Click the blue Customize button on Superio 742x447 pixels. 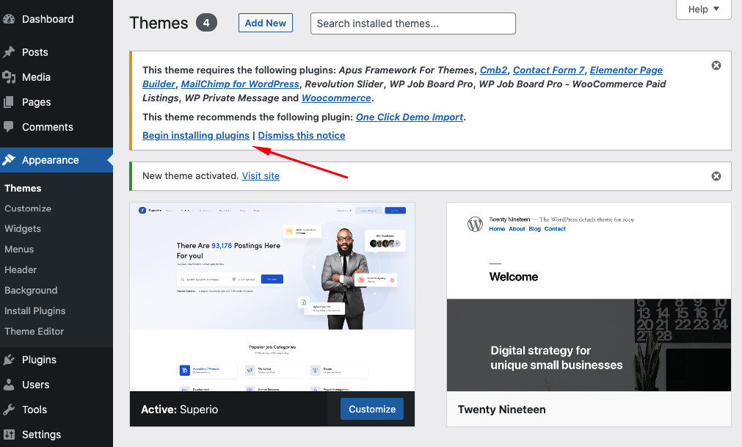(371, 409)
